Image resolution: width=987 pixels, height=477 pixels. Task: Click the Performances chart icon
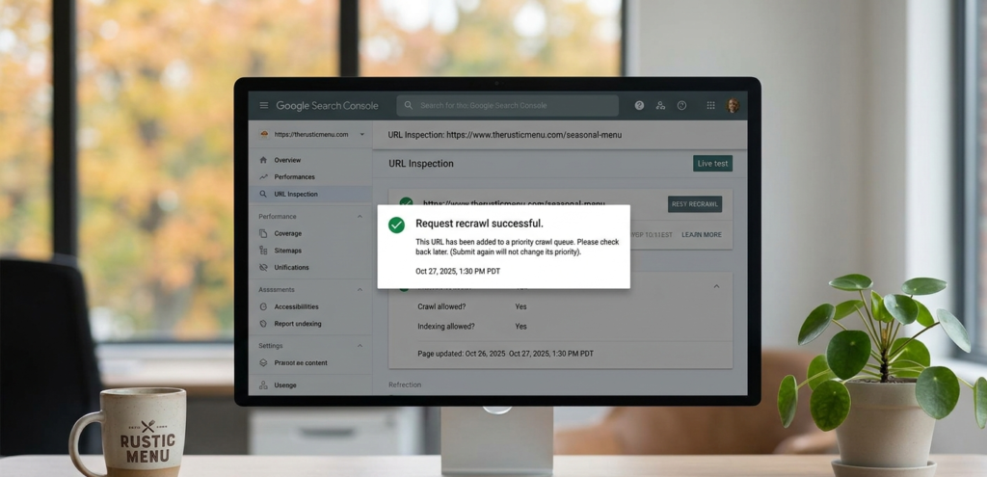tap(263, 177)
